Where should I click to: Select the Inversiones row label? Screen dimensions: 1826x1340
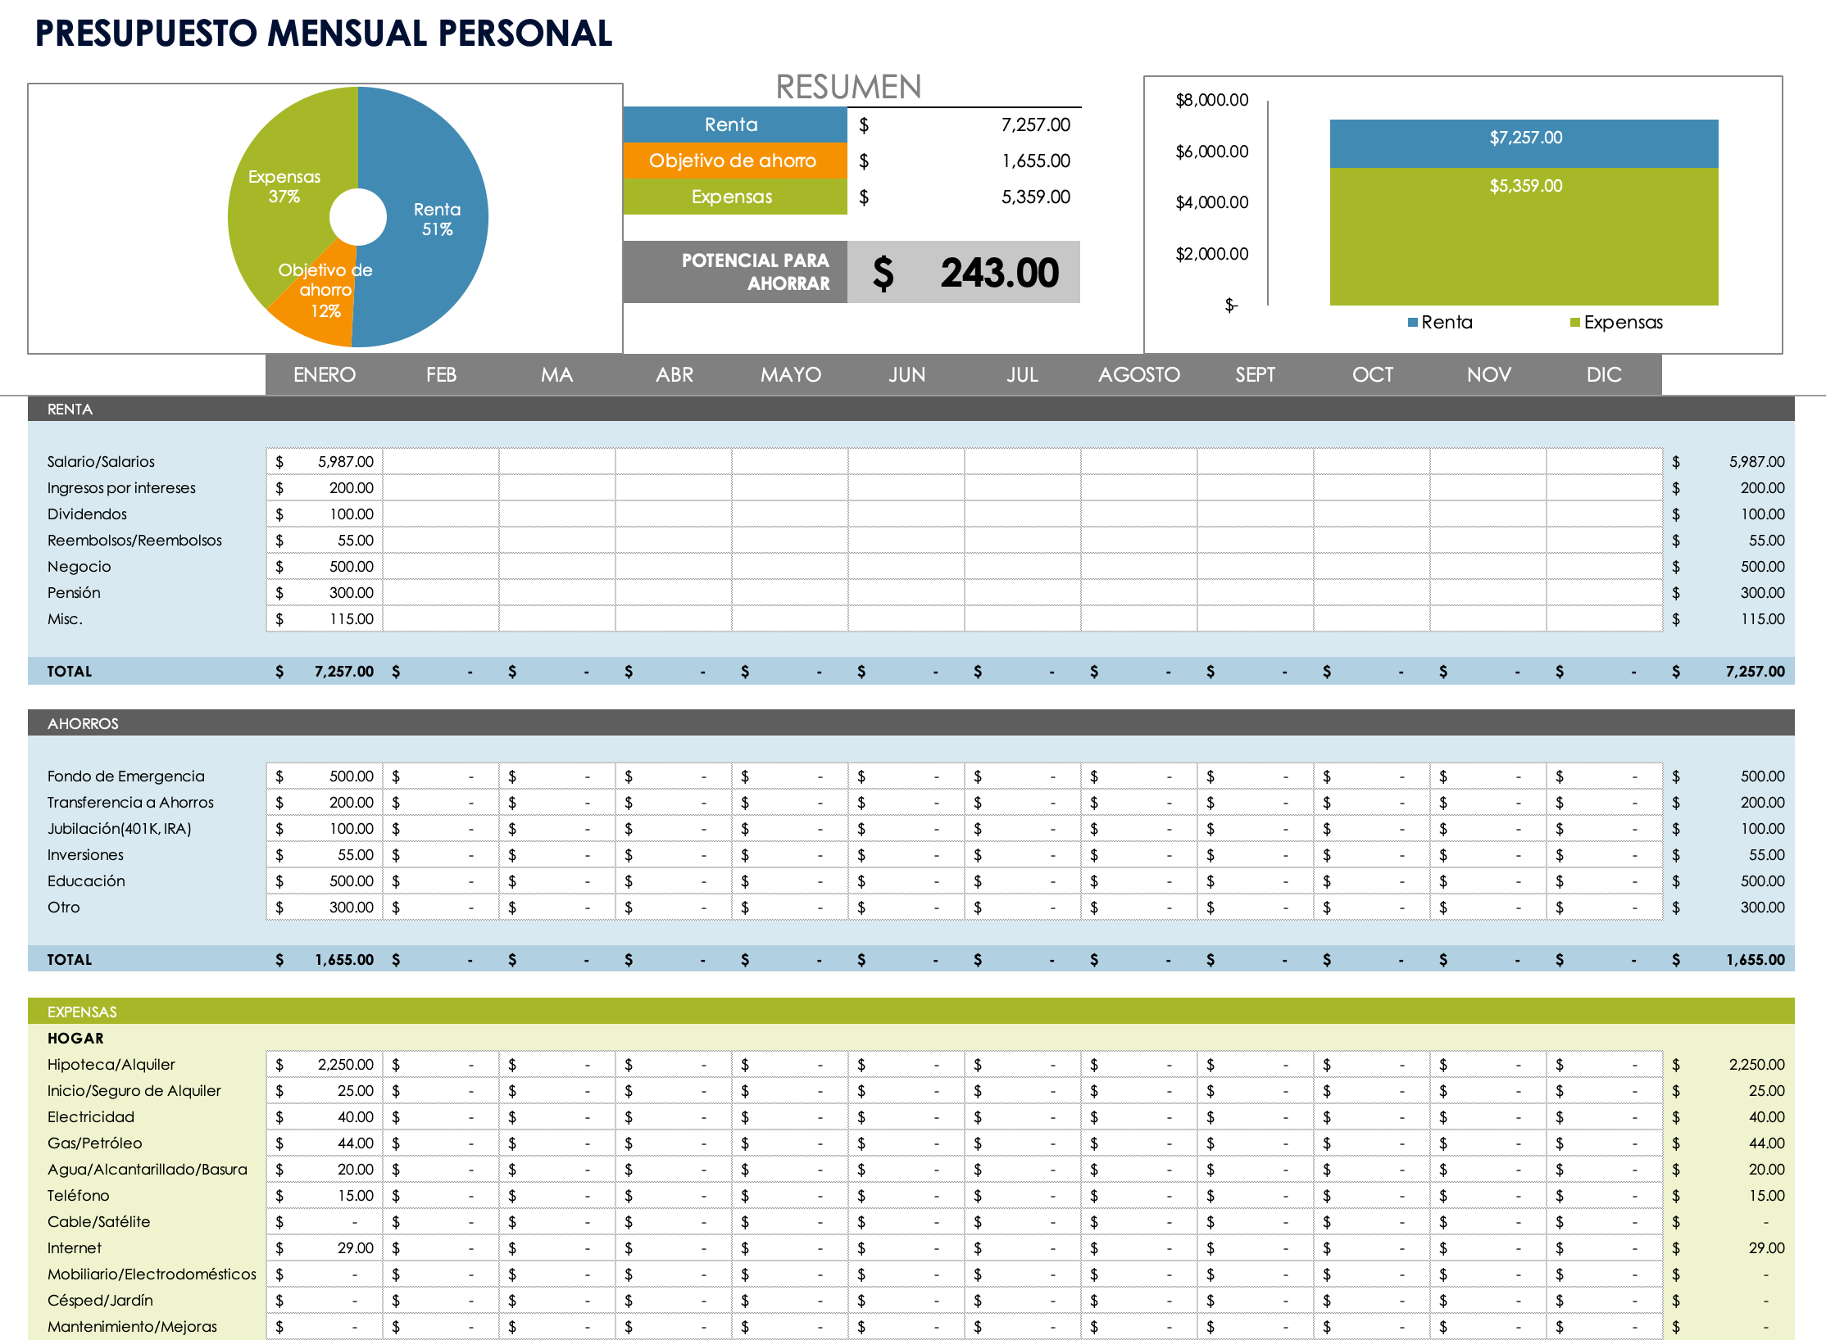pyautogui.click(x=85, y=854)
